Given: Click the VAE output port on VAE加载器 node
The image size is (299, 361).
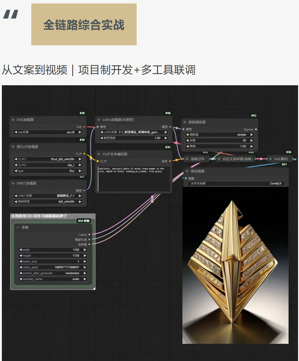Looking at the screenshot, I should tap(84, 127).
